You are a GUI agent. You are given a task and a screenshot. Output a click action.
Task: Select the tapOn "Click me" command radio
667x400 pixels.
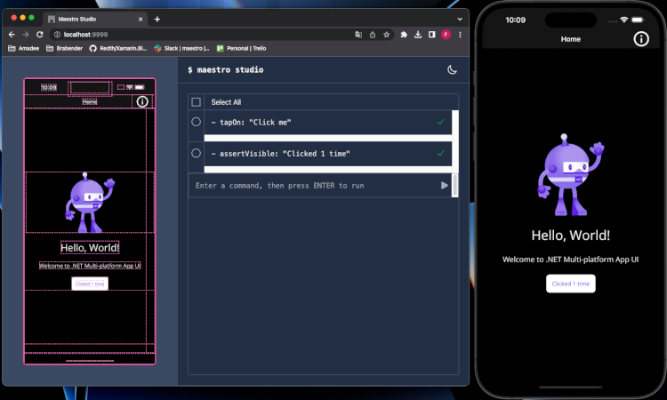(x=197, y=122)
